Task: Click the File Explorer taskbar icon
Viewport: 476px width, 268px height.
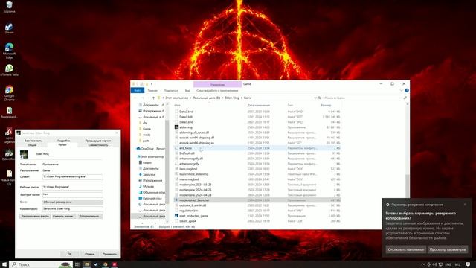Action: tap(87, 264)
